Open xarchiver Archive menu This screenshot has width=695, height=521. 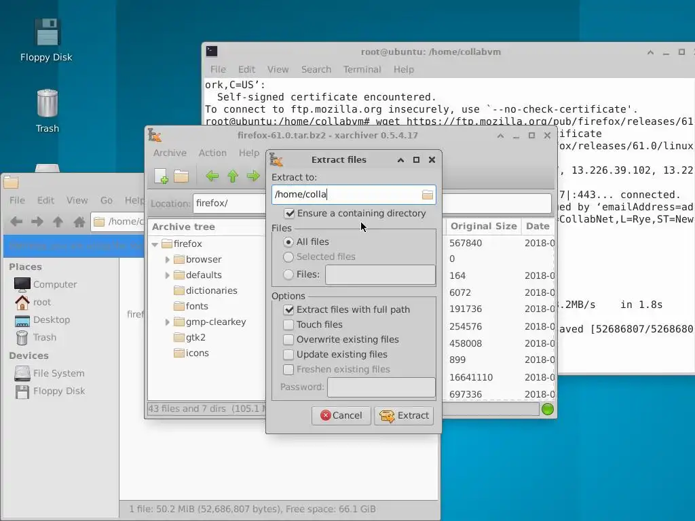[170, 153]
